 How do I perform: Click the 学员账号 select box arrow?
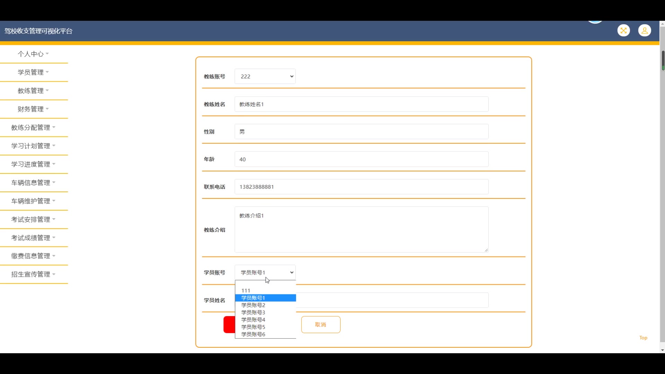292,273
